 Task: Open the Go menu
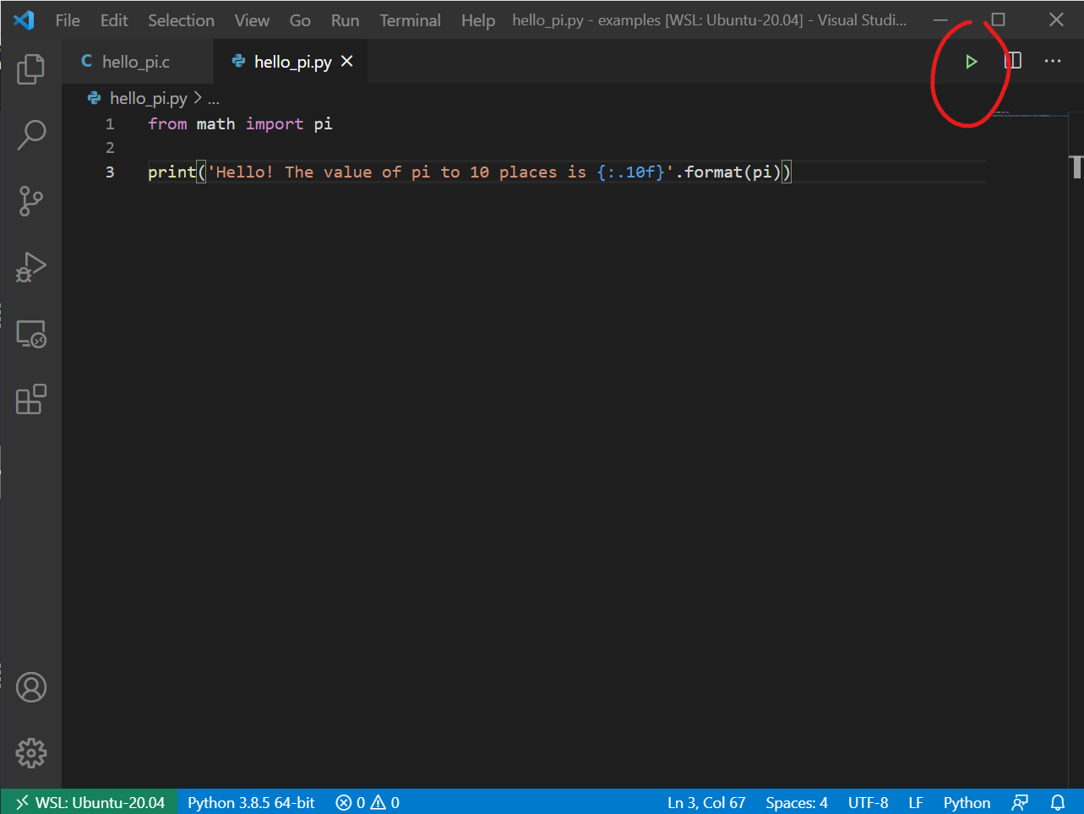pyautogui.click(x=300, y=20)
